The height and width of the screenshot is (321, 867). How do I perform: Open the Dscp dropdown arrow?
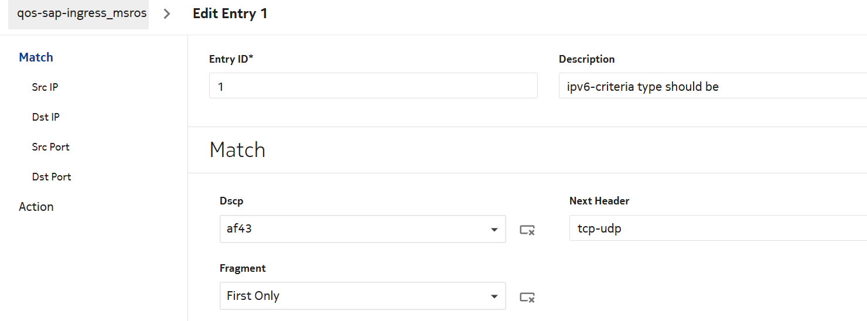(x=494, y=230)
